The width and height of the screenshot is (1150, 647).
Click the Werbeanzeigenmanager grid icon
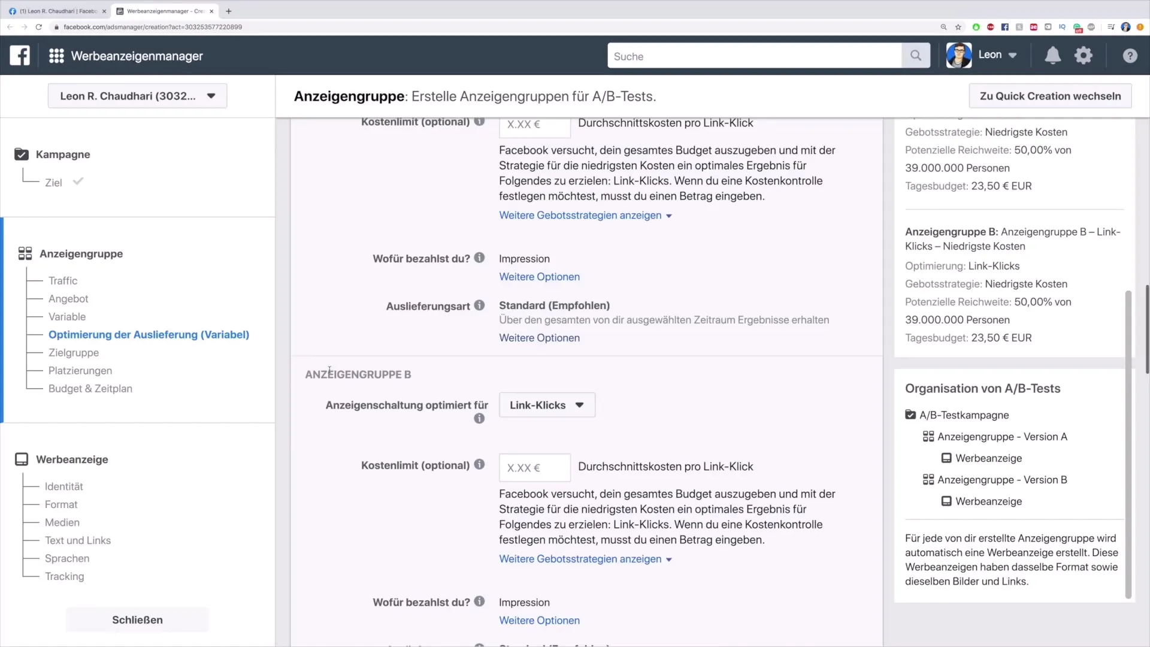(x=56, y=55)
